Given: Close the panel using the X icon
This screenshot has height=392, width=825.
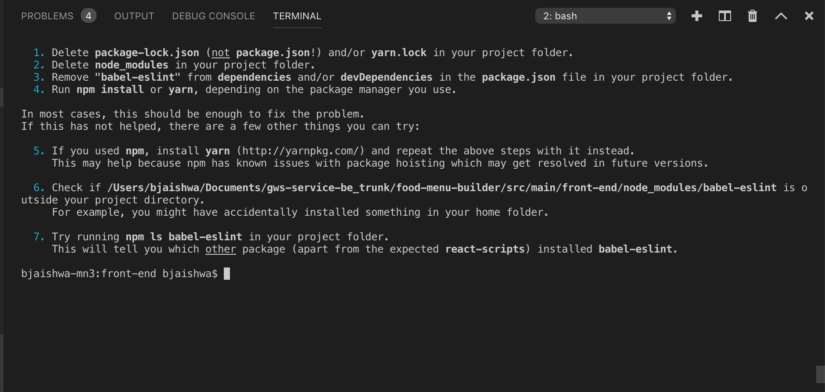Looking at the screenshot, I should 808,16.
